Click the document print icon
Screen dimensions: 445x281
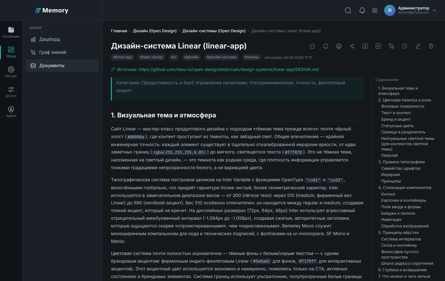[x=339, y=46]
